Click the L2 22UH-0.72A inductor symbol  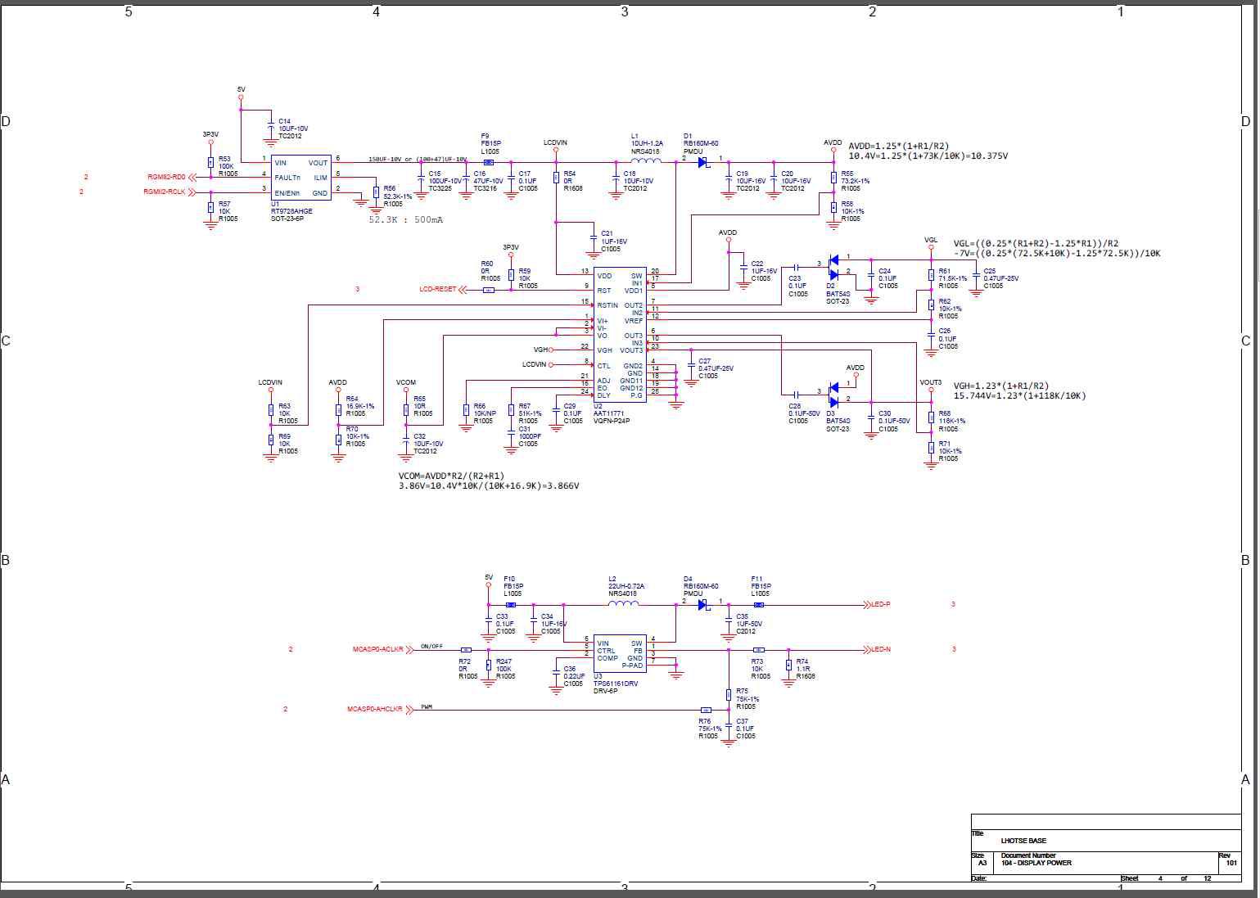[x=623, y=604]
